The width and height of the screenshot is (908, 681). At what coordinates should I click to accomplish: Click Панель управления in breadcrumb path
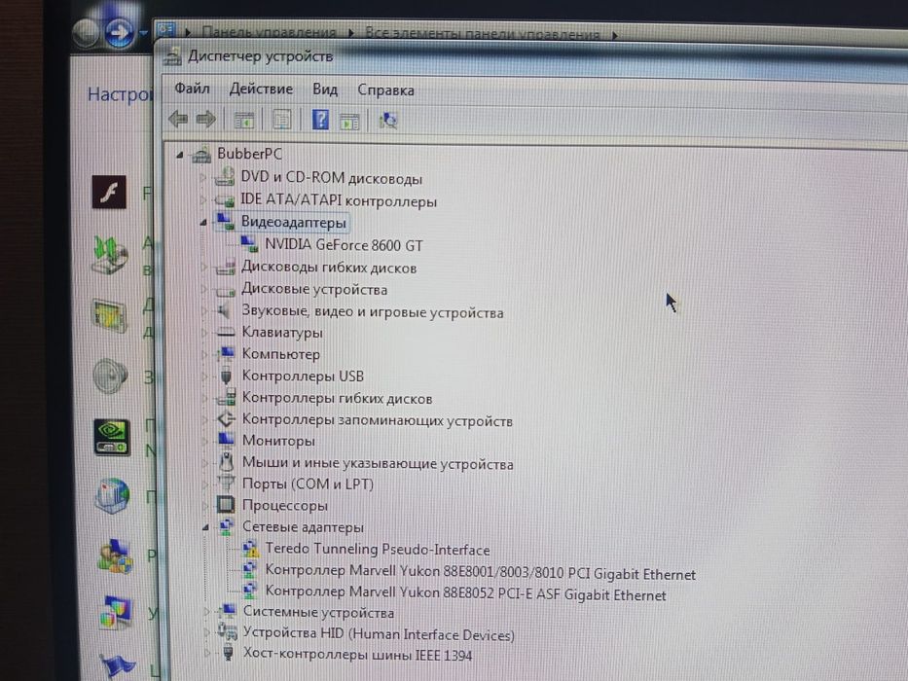(x=270, y=32)
